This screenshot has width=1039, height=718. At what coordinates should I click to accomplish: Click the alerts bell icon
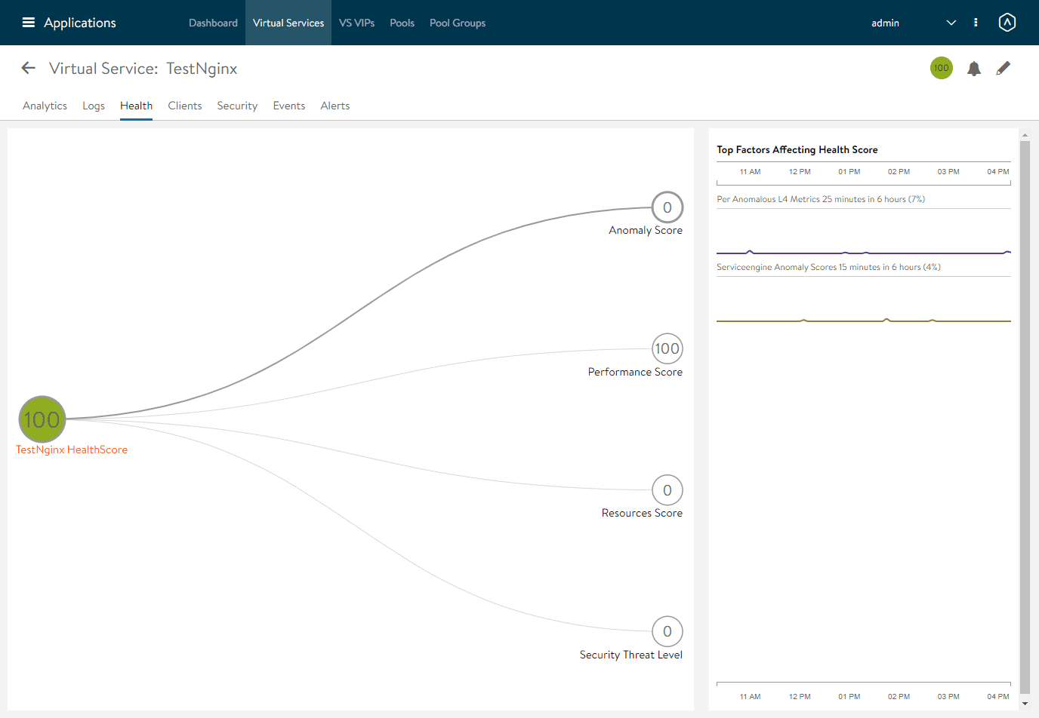click(974, 69)
